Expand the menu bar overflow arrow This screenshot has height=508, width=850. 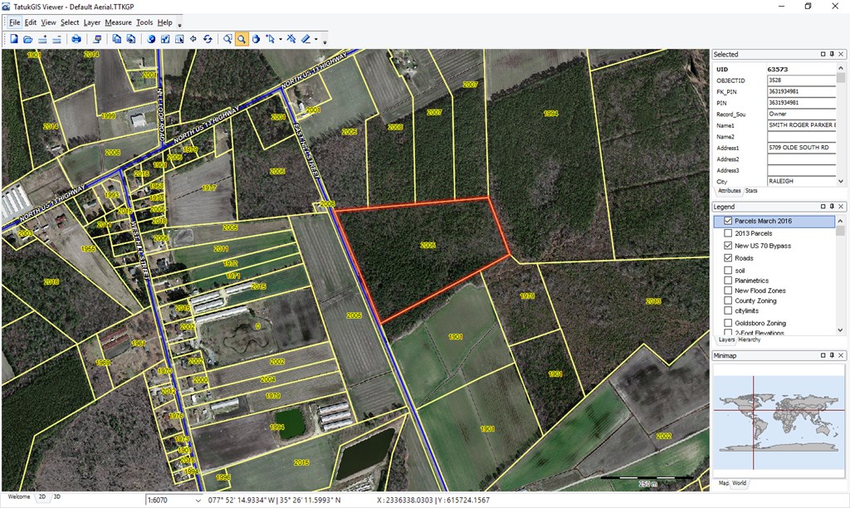click(x=179, y=24)
